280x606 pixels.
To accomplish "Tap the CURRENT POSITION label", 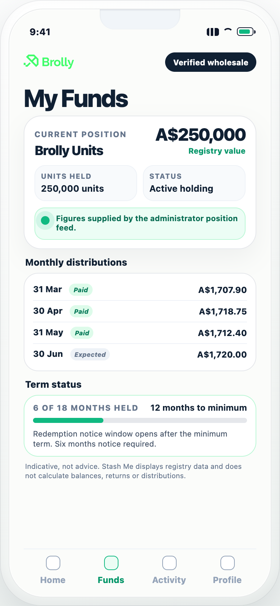I will 80,134.
